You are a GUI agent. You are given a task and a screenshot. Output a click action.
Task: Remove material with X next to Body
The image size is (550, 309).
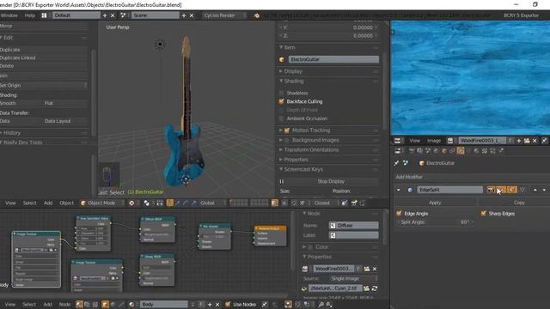[217, 305]
